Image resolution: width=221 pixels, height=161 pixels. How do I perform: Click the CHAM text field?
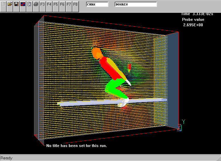click(97, 5)
